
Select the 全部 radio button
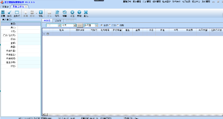coord(102,25)
